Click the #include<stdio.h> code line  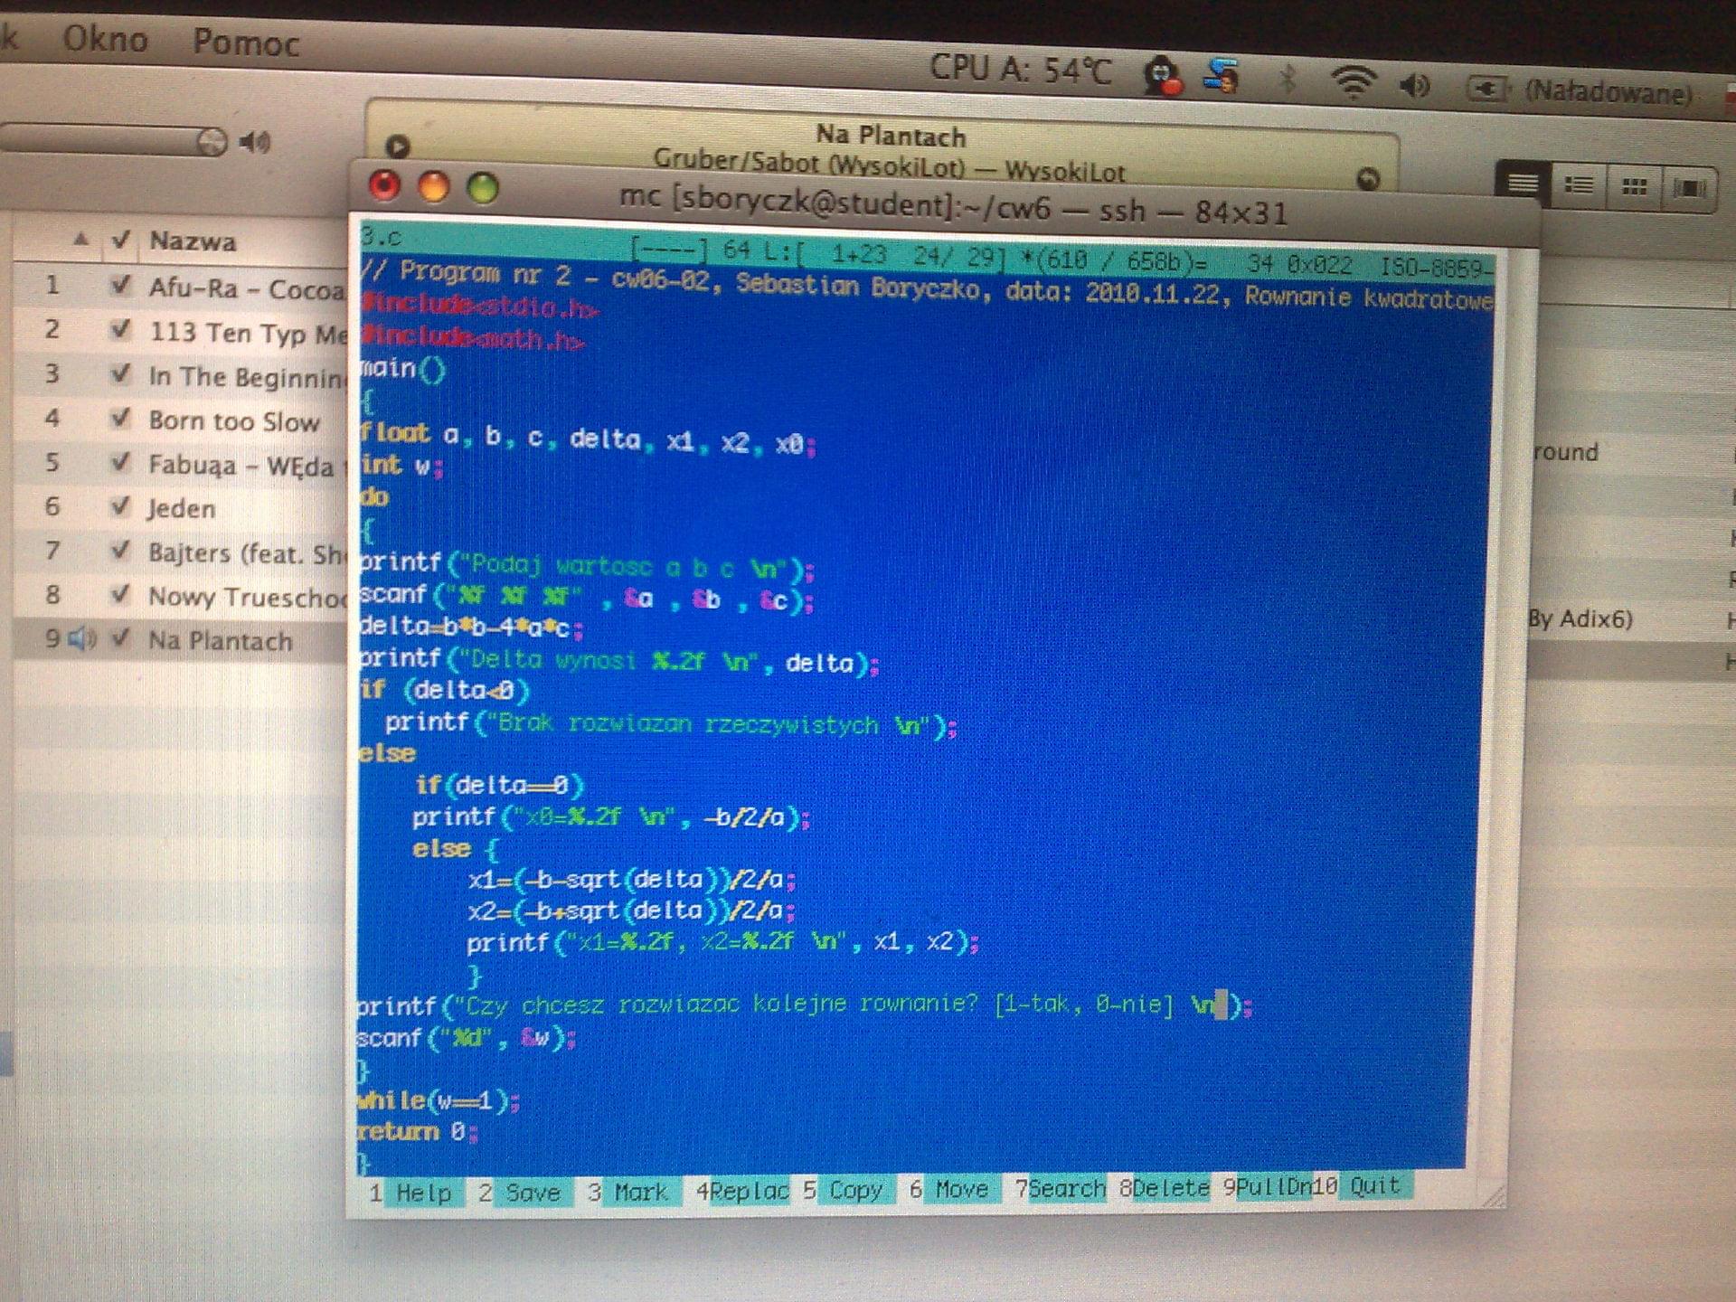[x=479, y=306]
